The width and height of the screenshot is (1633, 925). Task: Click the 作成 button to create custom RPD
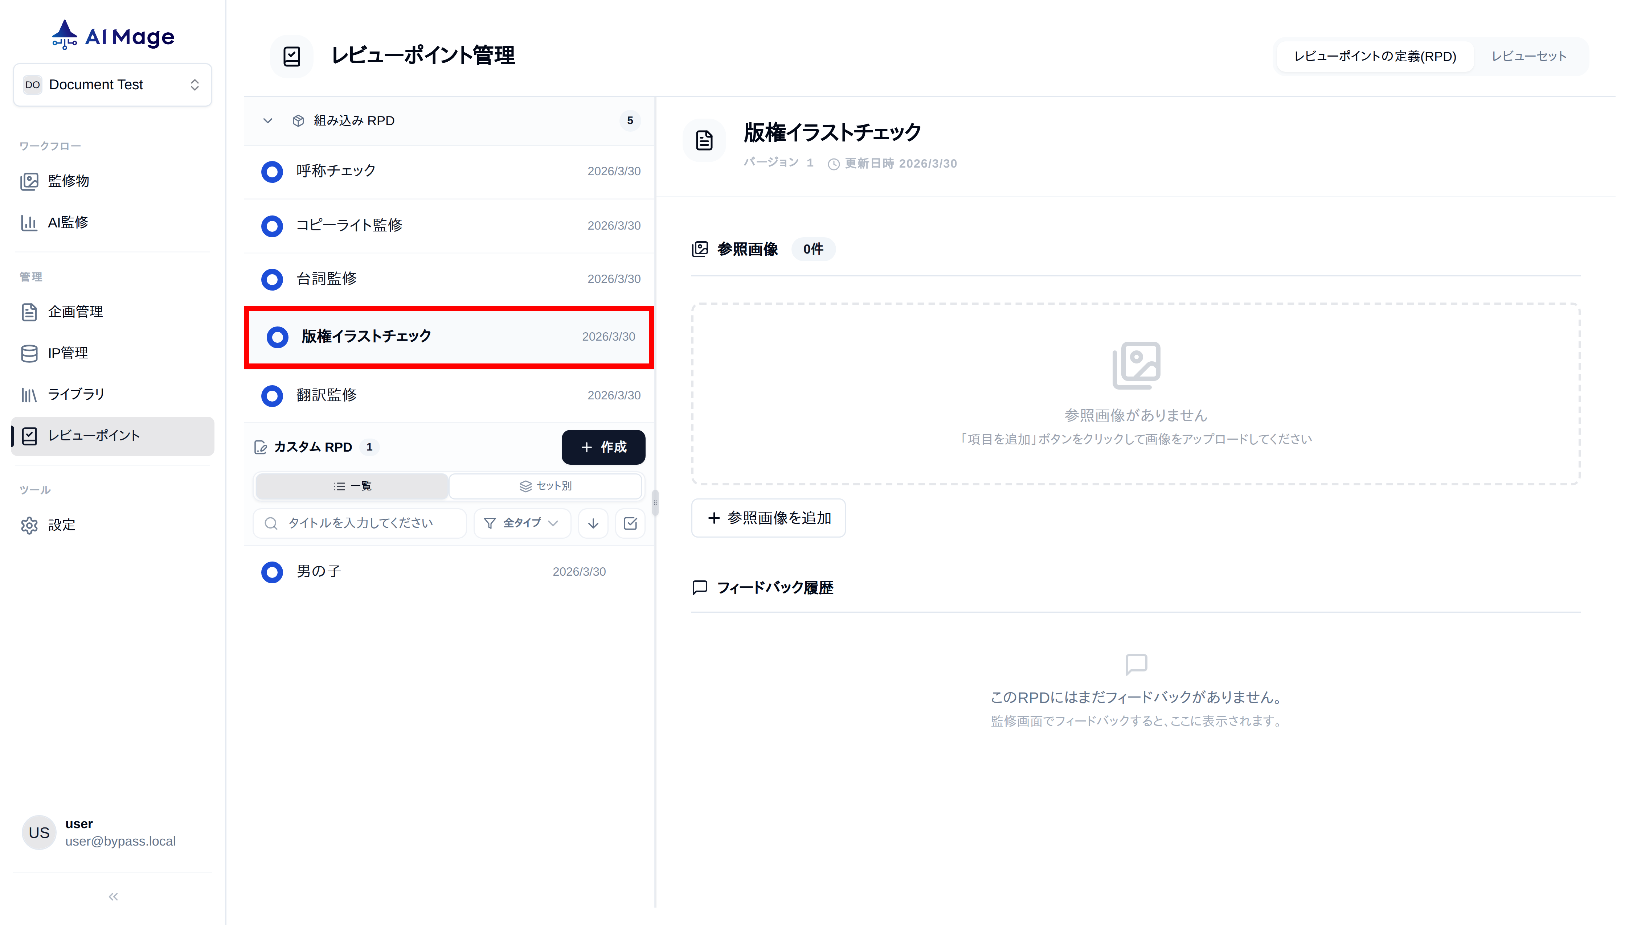pos(602,447)
